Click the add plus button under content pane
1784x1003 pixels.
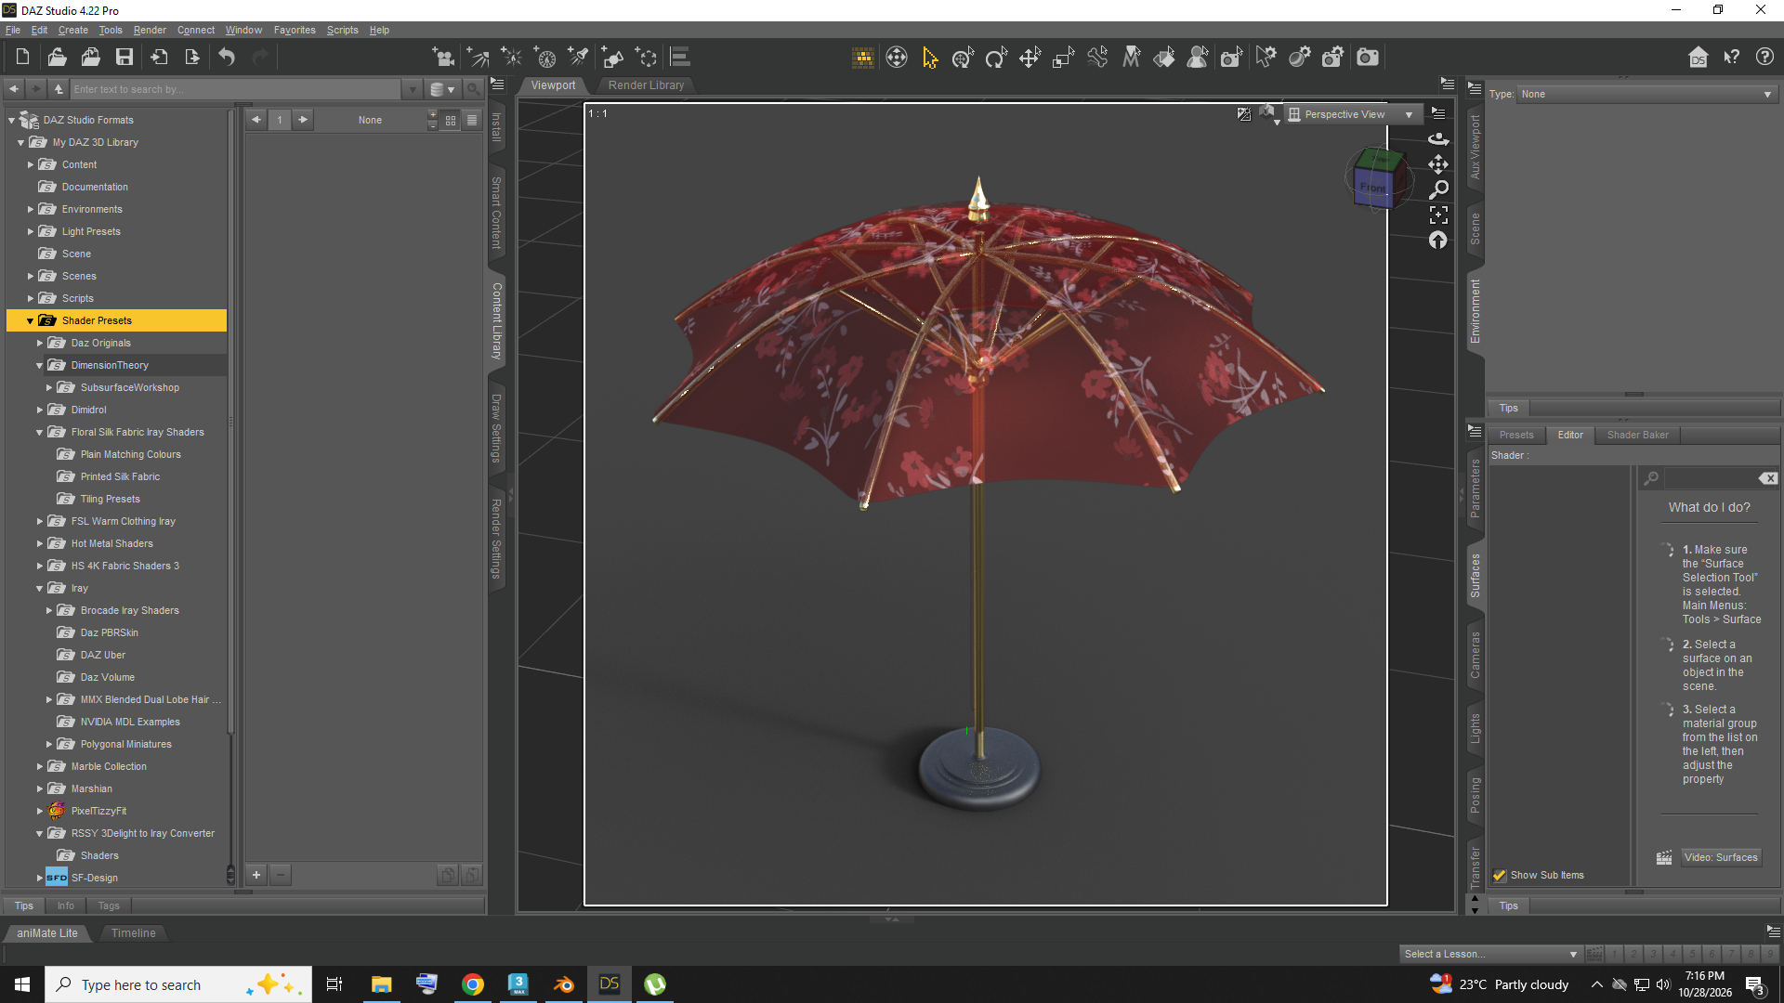click(x=256, y=874)
